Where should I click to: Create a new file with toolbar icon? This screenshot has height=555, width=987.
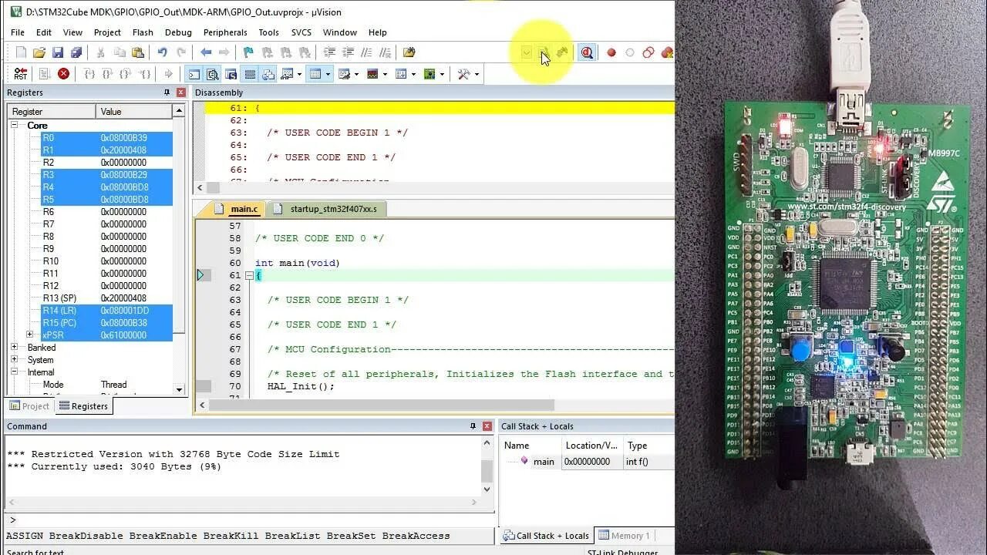tap(21, 52)
